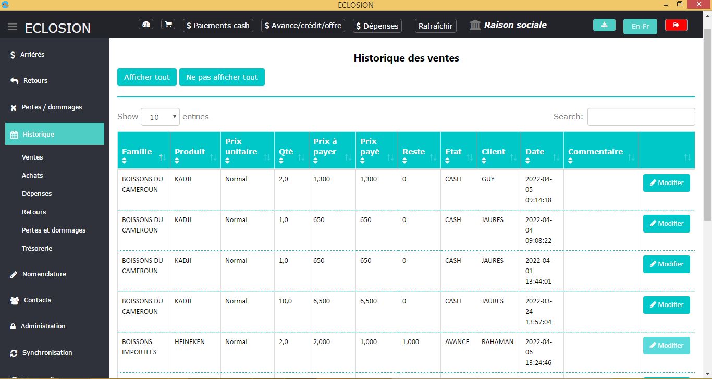Select Achats under Historique
The image size is (712, 379).
(x=32, y=176)
